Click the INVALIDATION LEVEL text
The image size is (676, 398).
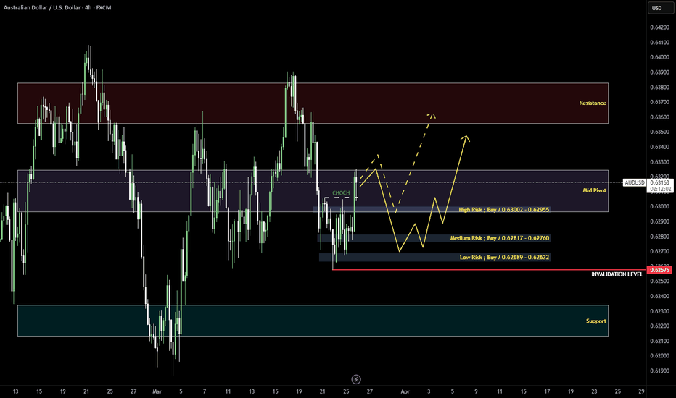617,274
